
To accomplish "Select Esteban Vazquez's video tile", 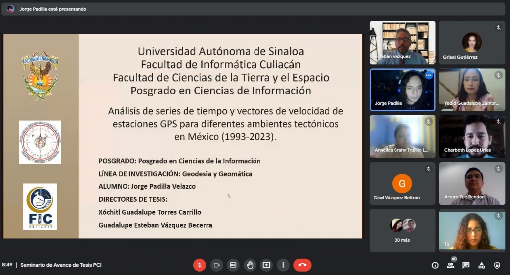I will click(x=402, y=43).
